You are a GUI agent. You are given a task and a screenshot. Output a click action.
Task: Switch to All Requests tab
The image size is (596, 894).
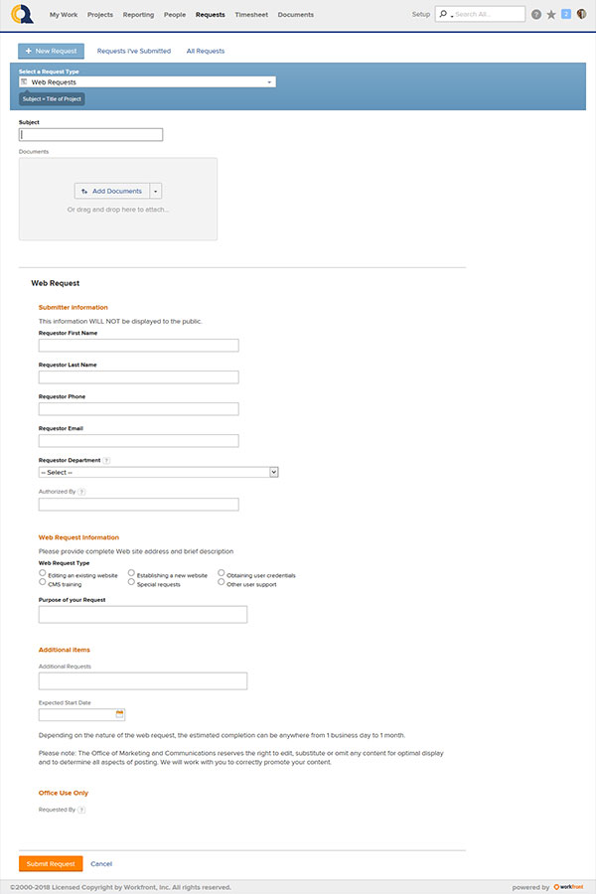pyautogui.click(x=206, y=51)
